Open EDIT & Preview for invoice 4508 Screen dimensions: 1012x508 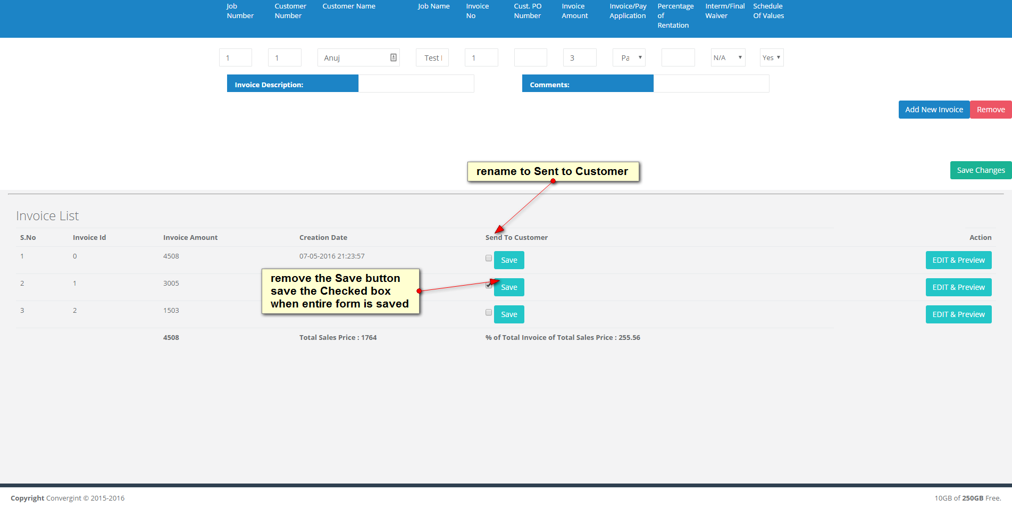958,260
